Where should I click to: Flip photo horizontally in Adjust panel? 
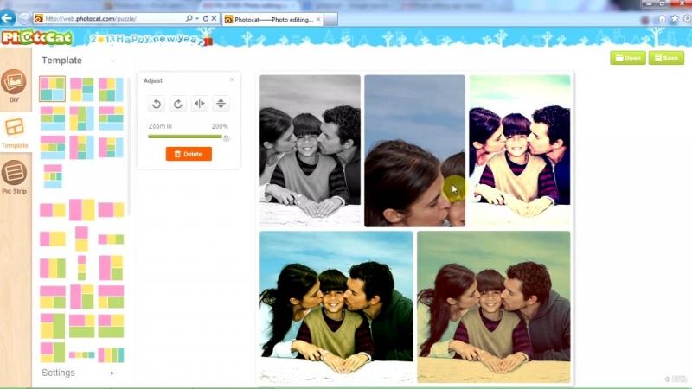click(x=200, y=104)
